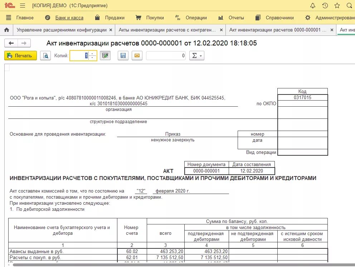Decrease copies with down stepper arrow
The width and height of the screenshot is (355, 267).
click(x=92, y=58)
